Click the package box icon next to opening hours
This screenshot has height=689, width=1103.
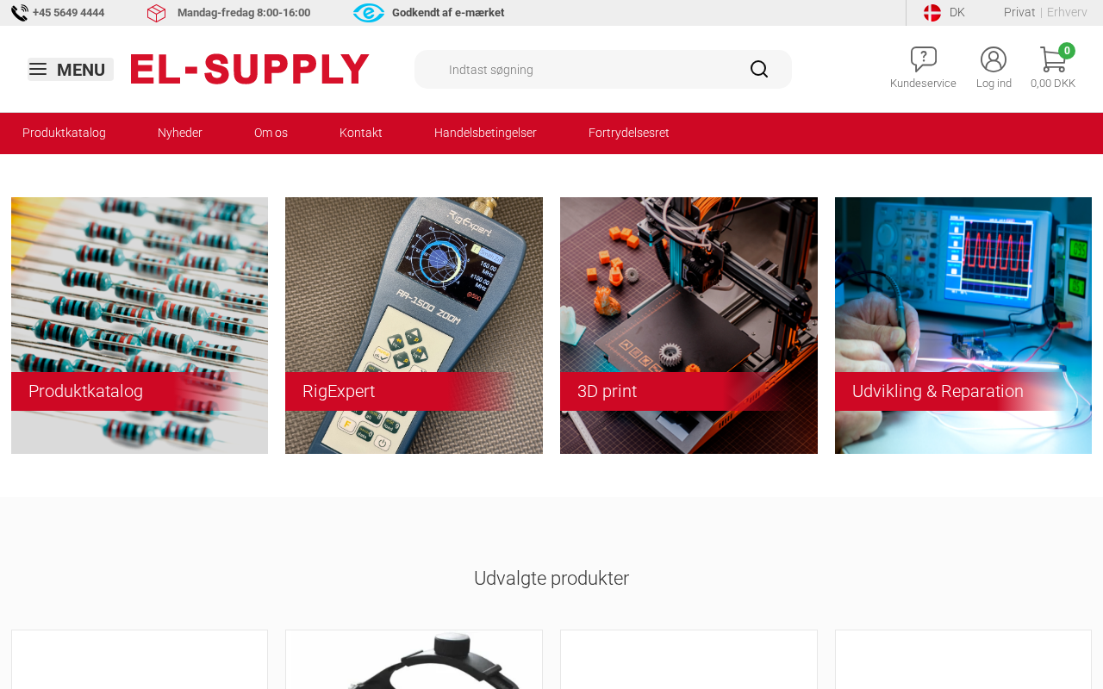(156, 13)
